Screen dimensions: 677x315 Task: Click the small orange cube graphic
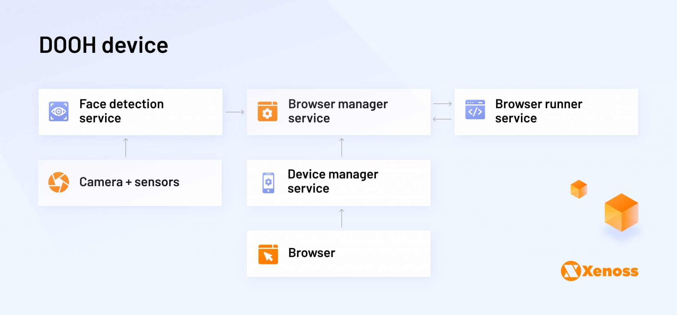pos(578,189)
